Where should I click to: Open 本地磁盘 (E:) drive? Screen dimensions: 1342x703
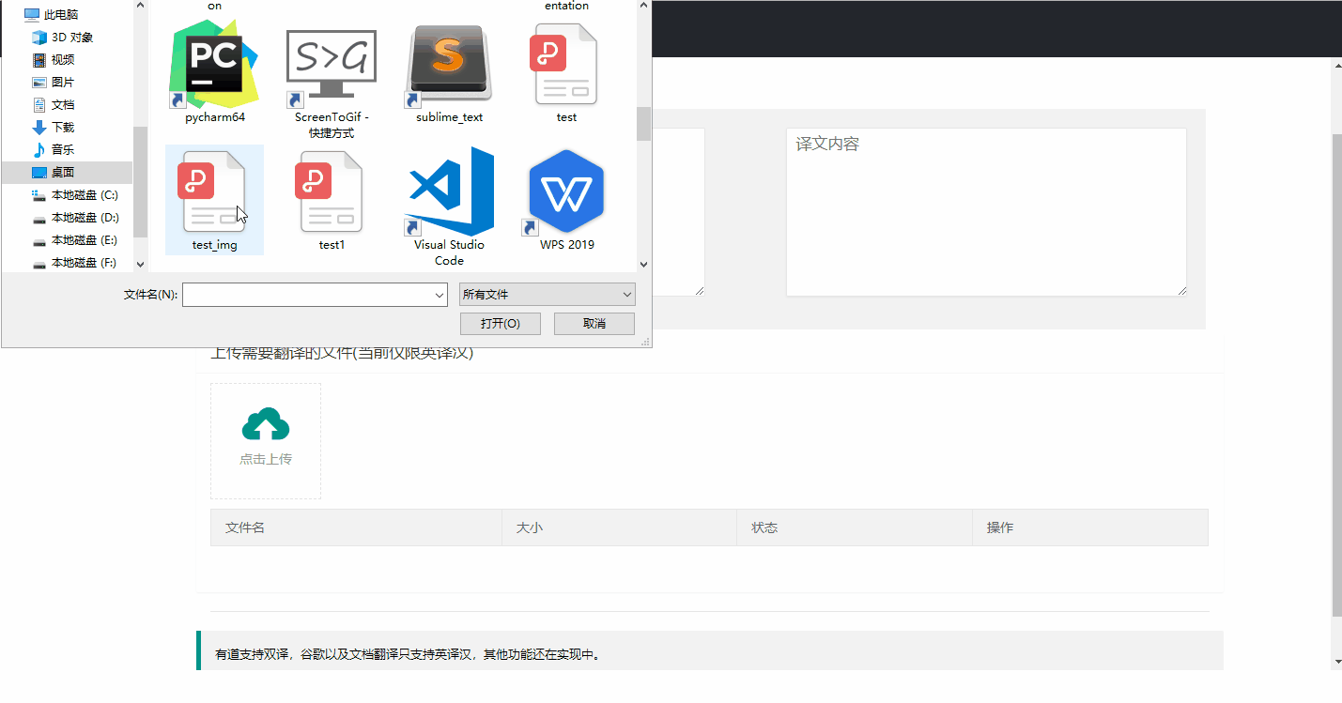click(75, 240)
